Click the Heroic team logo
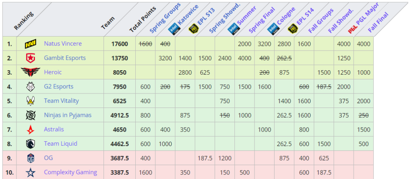The width and height of the screenshot is (411, 179). (x=31, y=72)
